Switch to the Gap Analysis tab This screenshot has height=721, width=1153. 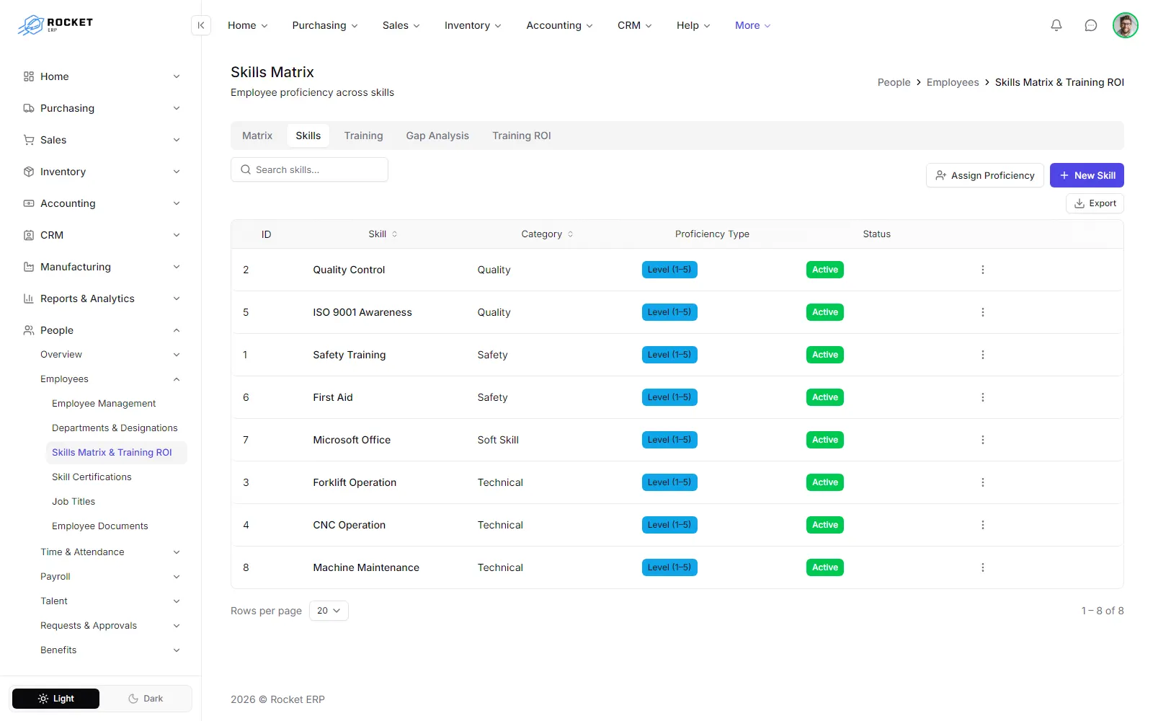[437, 136]
